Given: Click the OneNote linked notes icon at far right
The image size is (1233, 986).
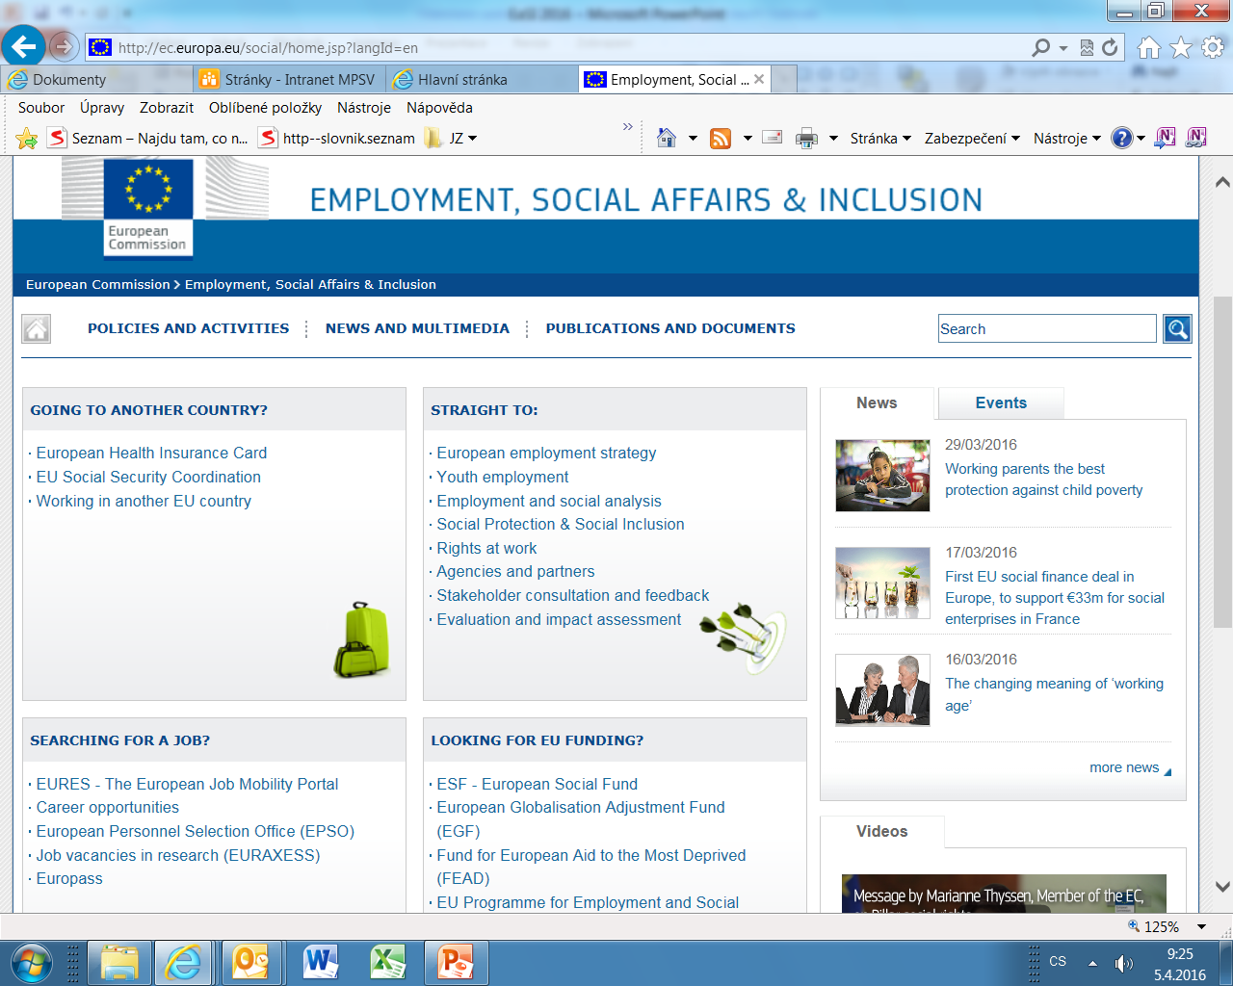Looking at the screenshot, I should [x=1196, y=138].
